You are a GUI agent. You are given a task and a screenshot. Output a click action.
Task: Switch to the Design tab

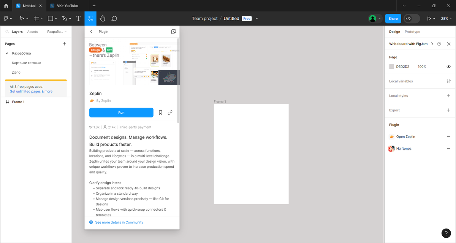coord(394,32)
